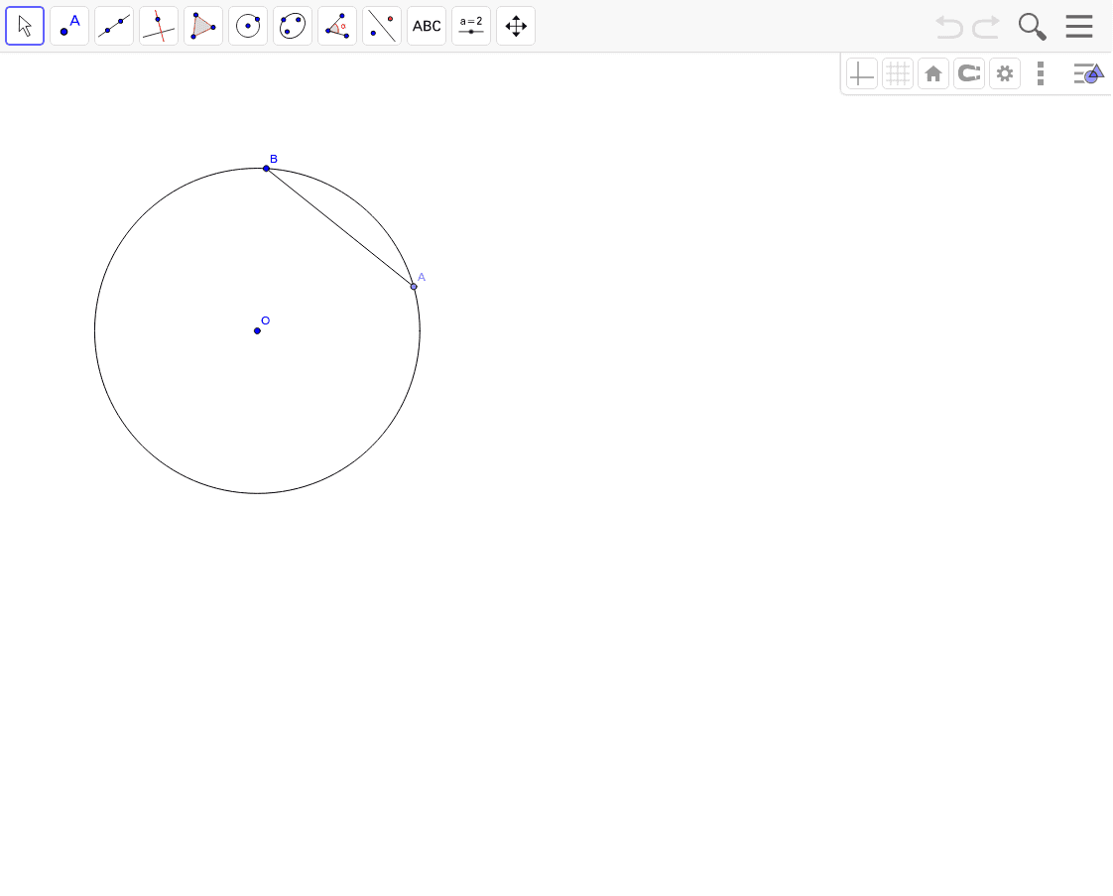Click the Undo arrow

(x=949, y=27)
